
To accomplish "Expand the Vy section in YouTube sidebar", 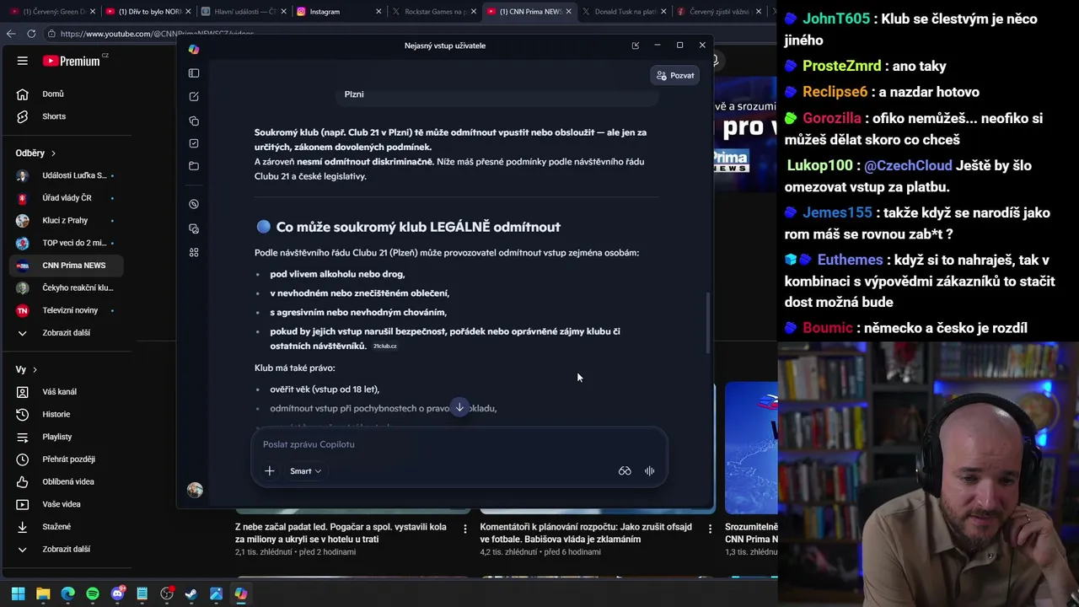I will coord(26,369).
